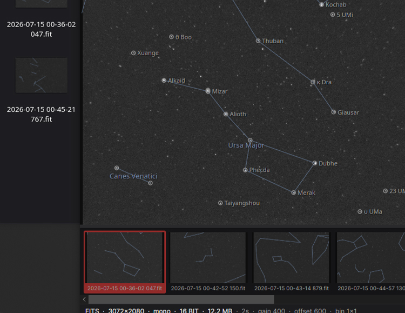Click the sidebar file name 2026-07-15 00-36-02 047.fit
Screen dimensions: 405x313
click(42, 29)
